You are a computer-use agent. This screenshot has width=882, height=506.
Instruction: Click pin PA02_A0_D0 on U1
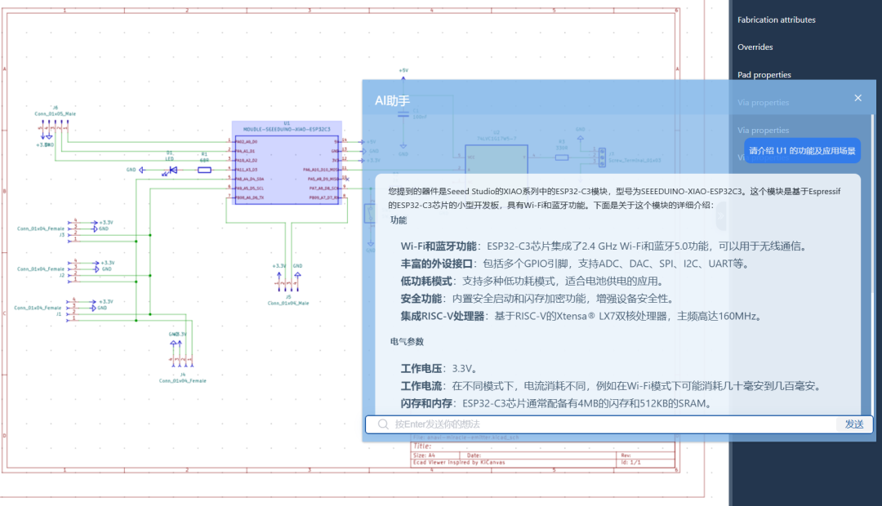pyautogui.click(x=247, y=142)
